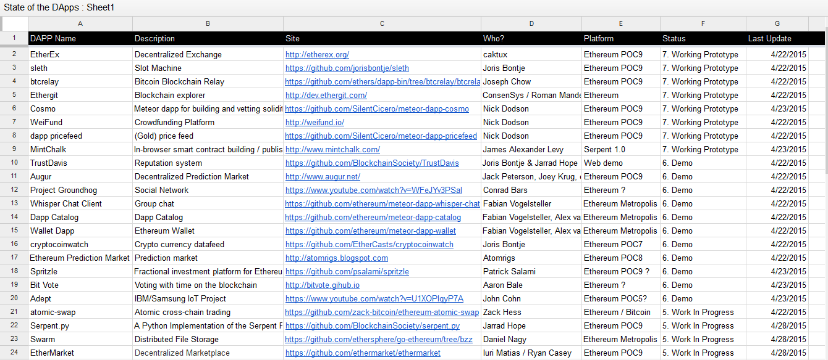Visit the dev.ethergit.com link
Image resolution: width=828 pixels, height=360 pixels.
click(326, 95)
